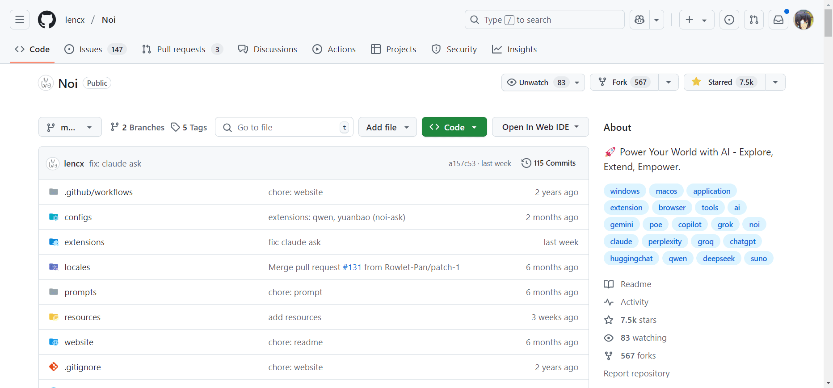Switch to the Security tab
This screenshot has height=388, width=833.
pyautogui.click(x=454, y=49)
